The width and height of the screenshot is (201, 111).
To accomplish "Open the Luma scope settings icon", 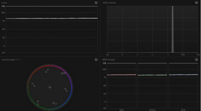I will click(x=96, y=2).
